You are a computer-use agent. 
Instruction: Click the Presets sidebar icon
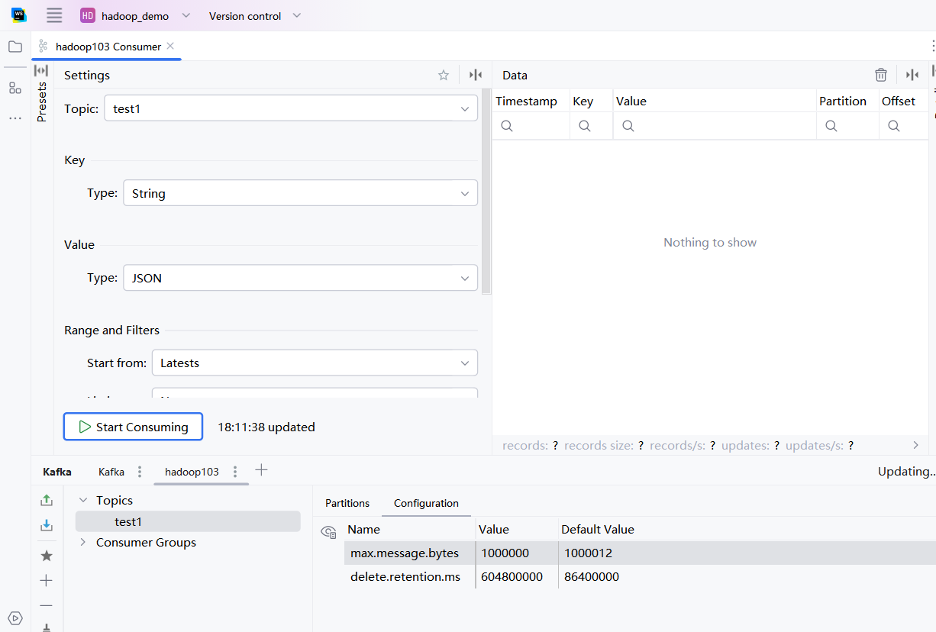coord(41,71)
